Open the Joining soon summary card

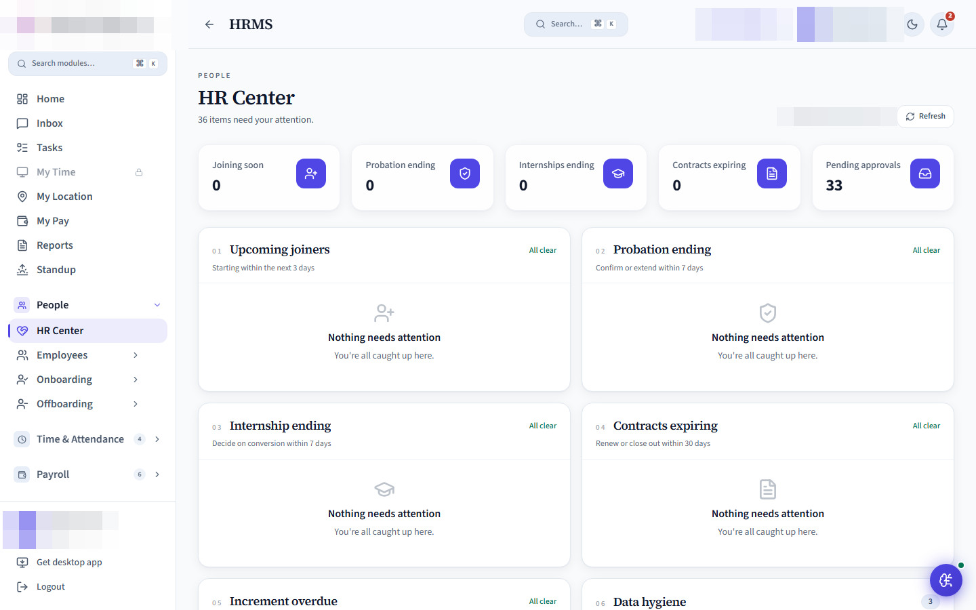click(269, 178)
